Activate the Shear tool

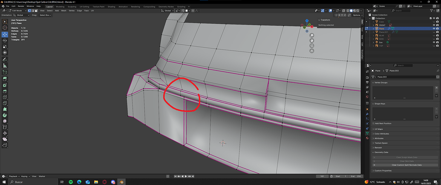click(x=5, y=139)
